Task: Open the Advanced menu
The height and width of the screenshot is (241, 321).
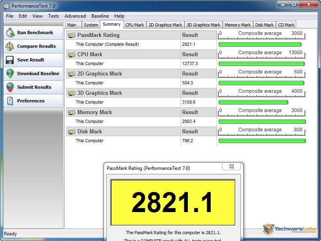Action: [75, 16]
